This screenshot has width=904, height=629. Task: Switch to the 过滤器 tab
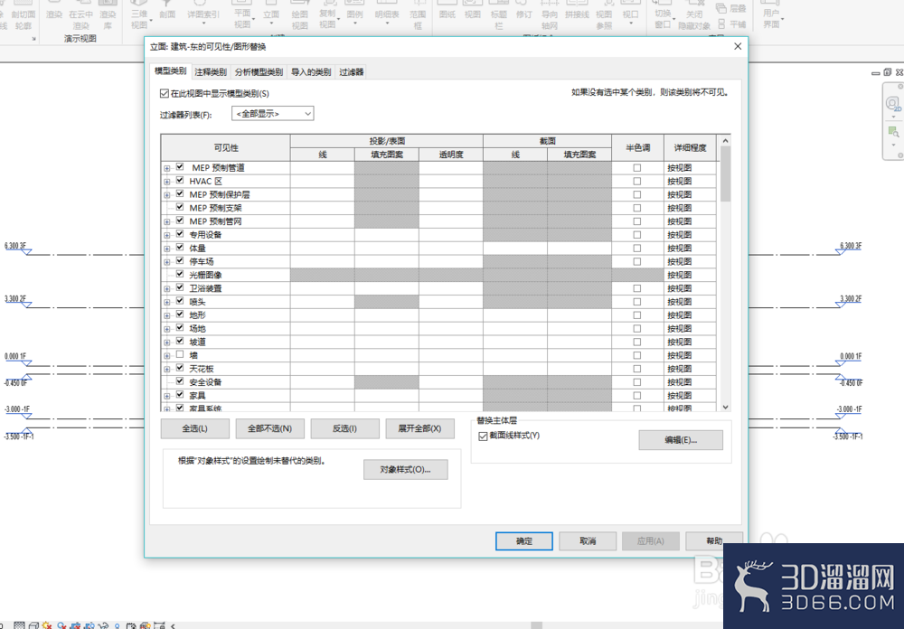tap(351, 72)
